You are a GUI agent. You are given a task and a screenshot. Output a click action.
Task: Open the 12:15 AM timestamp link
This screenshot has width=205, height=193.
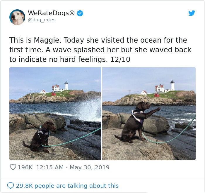50,167
